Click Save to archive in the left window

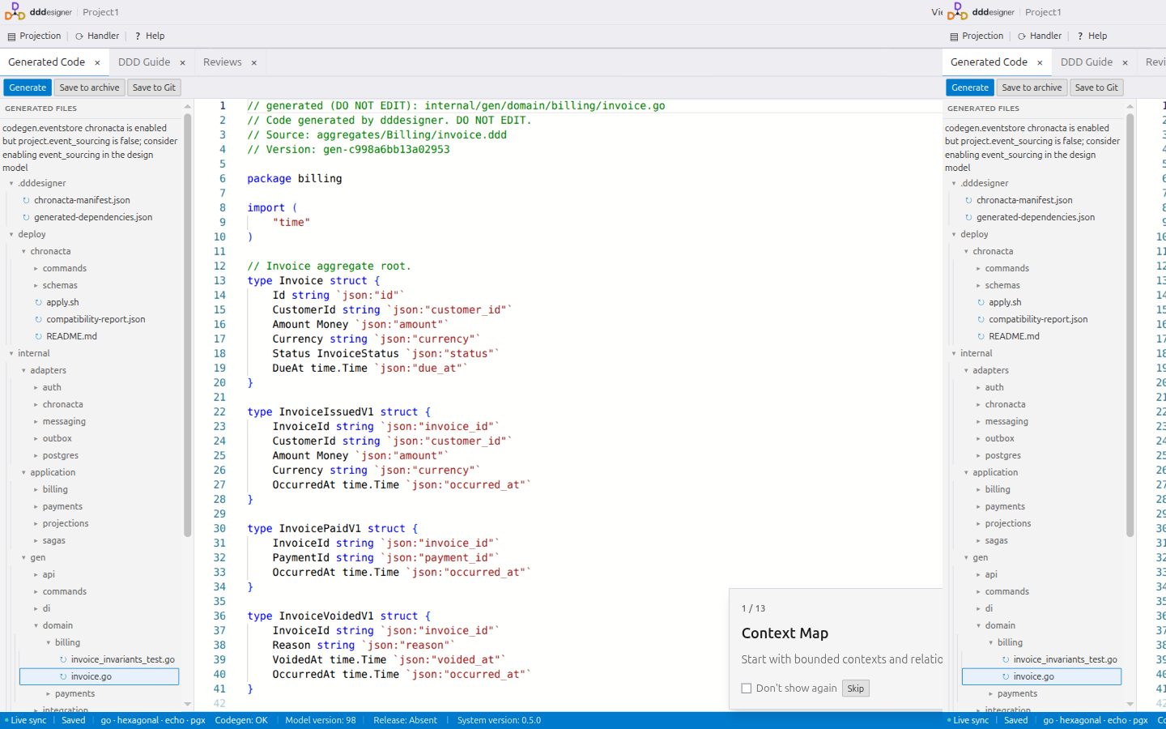[x=89, y=87]
